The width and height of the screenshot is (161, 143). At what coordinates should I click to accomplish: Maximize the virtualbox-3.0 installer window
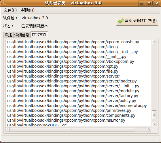click(149, 3)
